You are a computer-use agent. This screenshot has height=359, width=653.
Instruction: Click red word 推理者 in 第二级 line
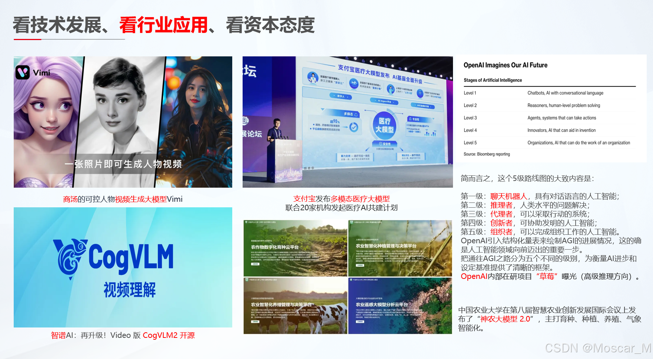tap(502, 205)
